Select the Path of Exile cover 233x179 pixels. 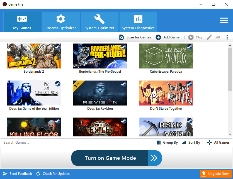100,127
